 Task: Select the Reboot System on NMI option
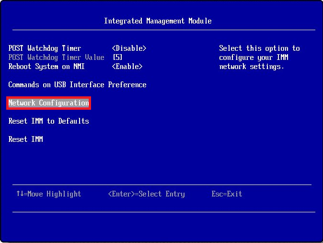coord(46,66)
